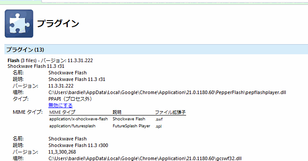Select the Flash (3 files) version line
The image size is (308, 161).
click(x=50, y=60)
